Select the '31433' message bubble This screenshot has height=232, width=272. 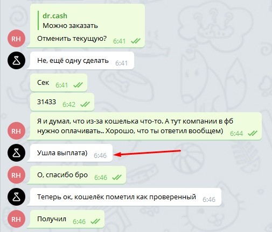point(62,102)
